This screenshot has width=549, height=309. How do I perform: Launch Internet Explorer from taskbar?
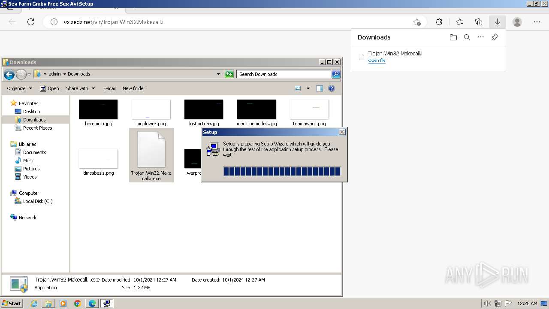pyautogui.click(x=34, y=303)
